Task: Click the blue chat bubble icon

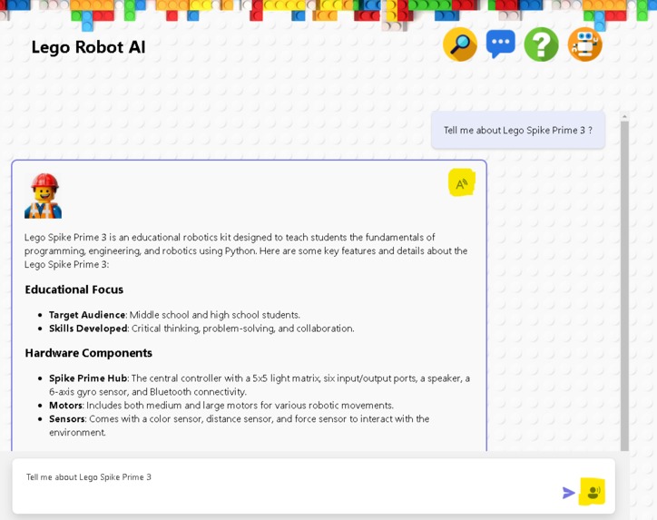Action: (x=501, y=44)
